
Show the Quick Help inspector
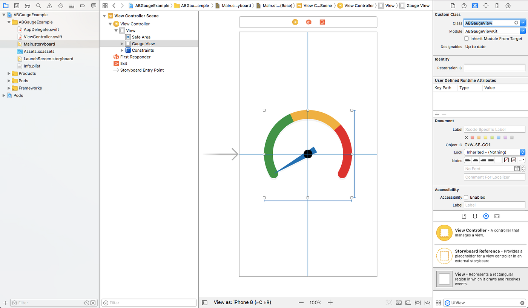coord(464,6)
